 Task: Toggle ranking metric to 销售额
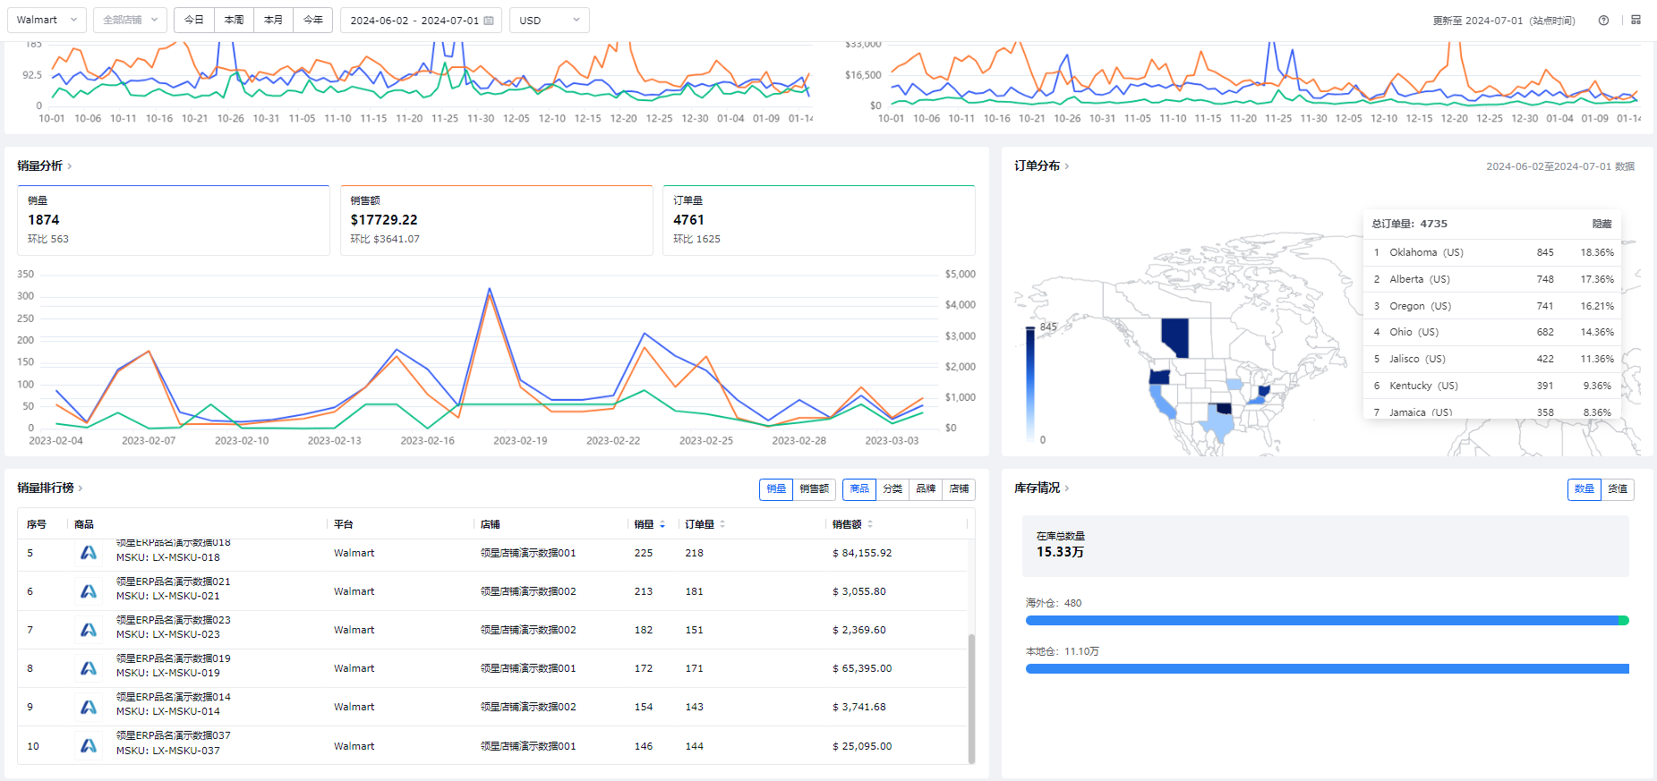(x=815, y=489)
